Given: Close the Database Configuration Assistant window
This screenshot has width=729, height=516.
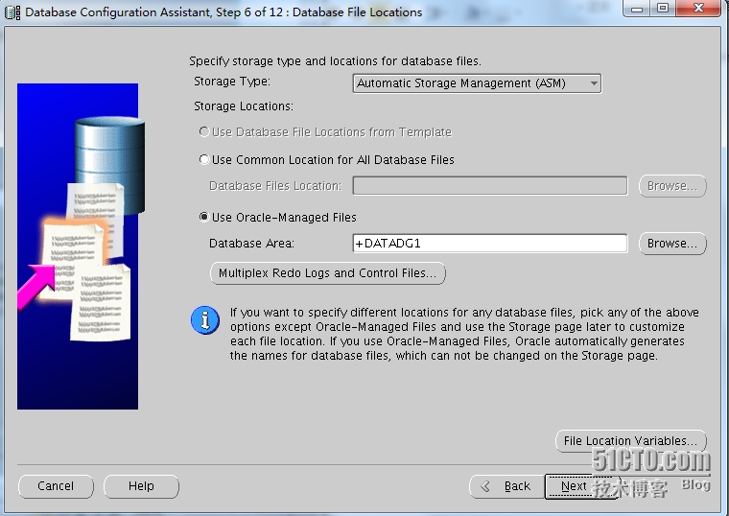Looking at the screenshot, I should pos(698,9).
